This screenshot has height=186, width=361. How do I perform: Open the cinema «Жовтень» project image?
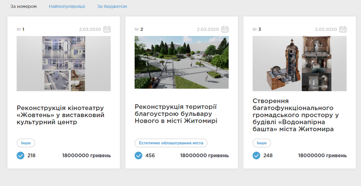pos(64,63)
